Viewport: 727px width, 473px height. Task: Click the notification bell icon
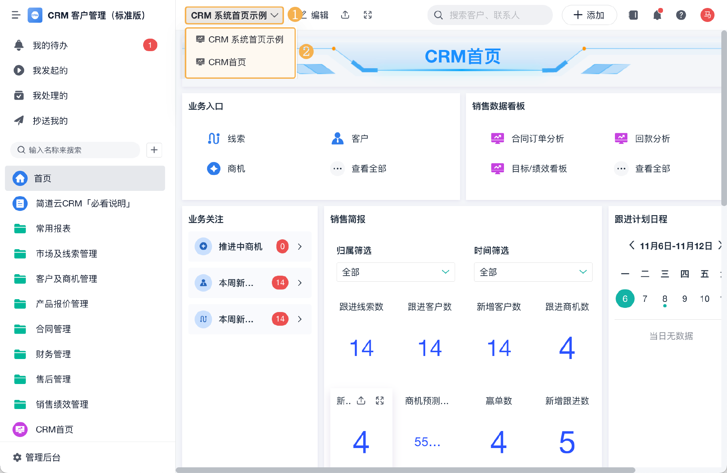(x=657, y=15)
